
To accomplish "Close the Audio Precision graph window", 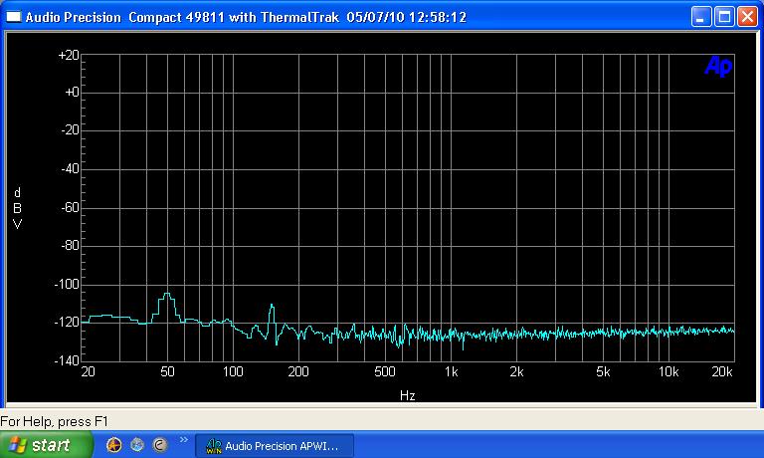I will coord(747,17).
